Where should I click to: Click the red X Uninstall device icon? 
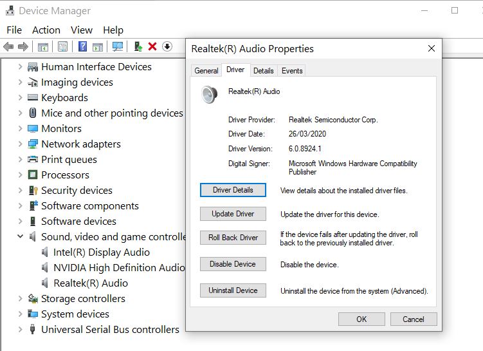tap(152, 46)
